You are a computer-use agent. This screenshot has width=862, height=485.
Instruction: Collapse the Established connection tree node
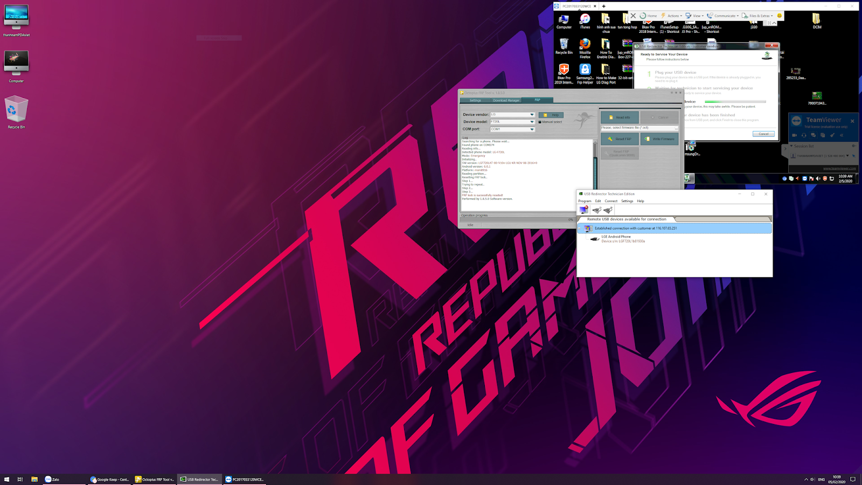pos(580,228)
